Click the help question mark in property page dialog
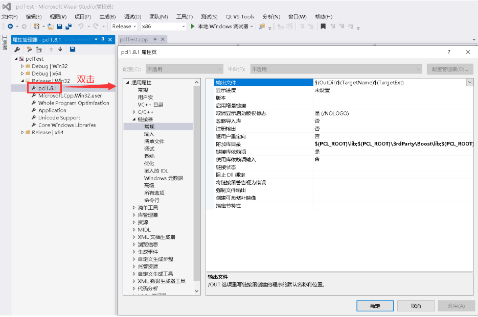Image resolution: width=478 pixels, height=317 pixels. pyautogui.click(x=449, y=52)
